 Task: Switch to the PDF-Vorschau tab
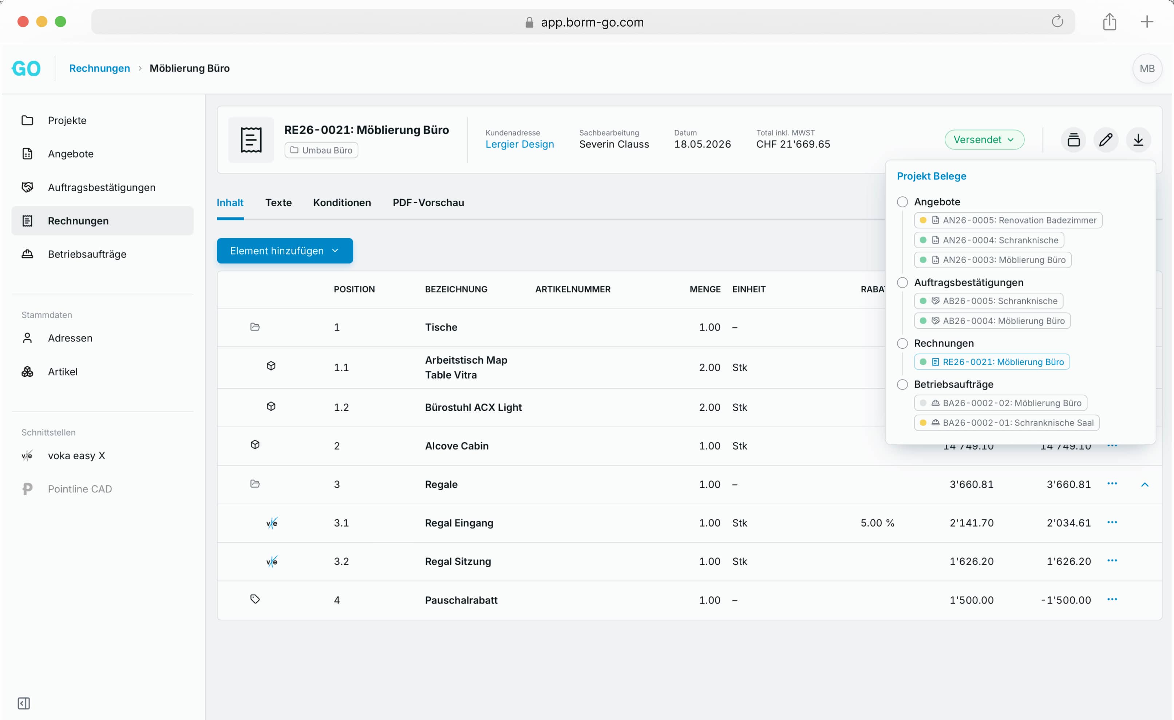click(x=428, y=203)
